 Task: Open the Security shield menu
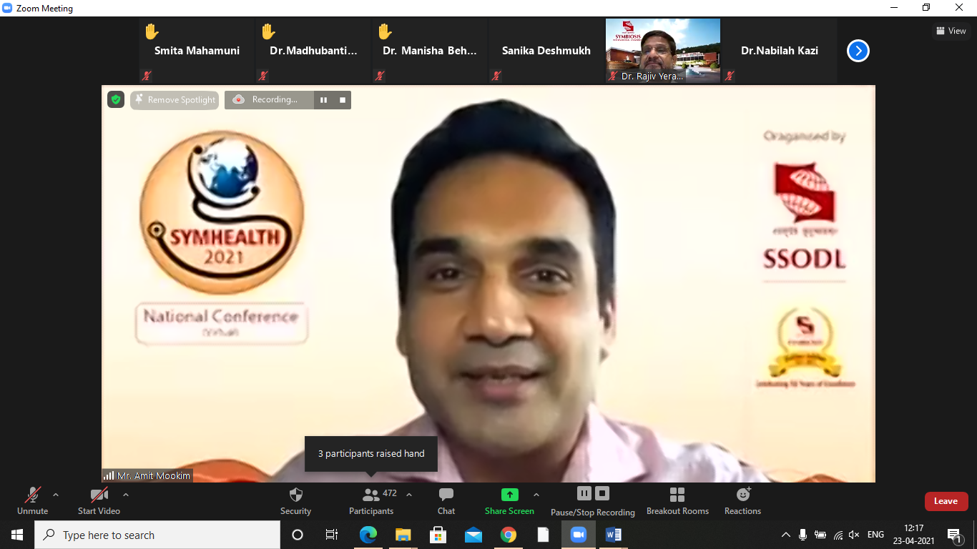(x=295, y=500)
